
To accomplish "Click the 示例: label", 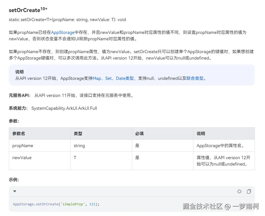I will [x=14, y=180].
